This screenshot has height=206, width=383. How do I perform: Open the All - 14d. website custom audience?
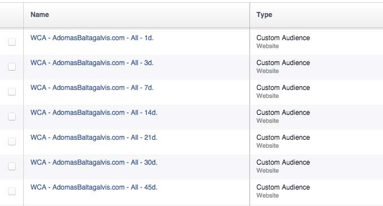point(94,113)
